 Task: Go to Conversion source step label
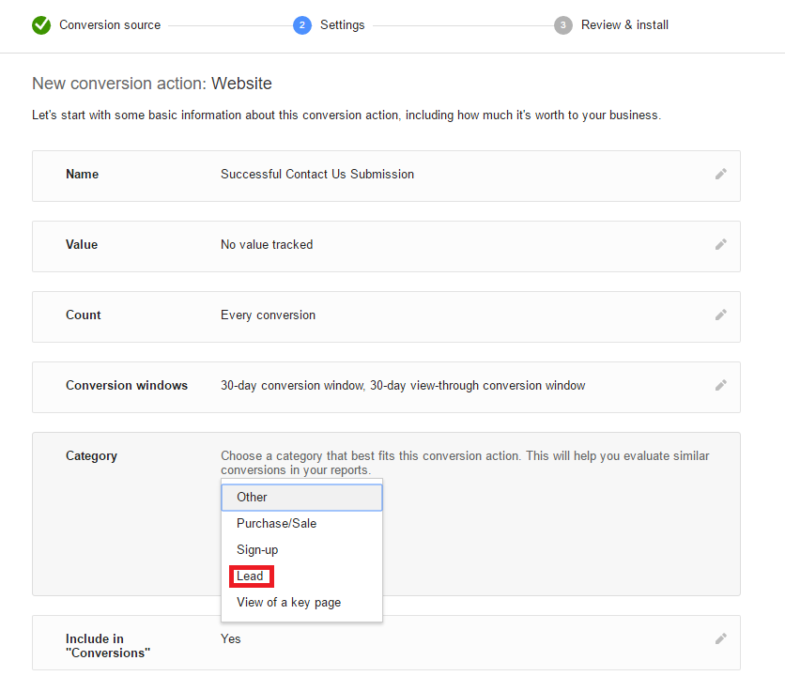pos(110,25)
